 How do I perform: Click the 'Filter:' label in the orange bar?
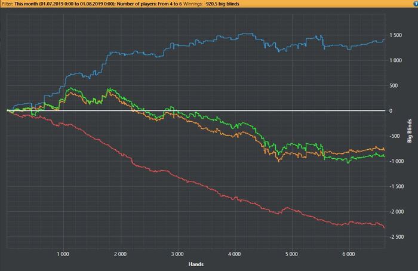pyautogui.click(x=7, y=4)
